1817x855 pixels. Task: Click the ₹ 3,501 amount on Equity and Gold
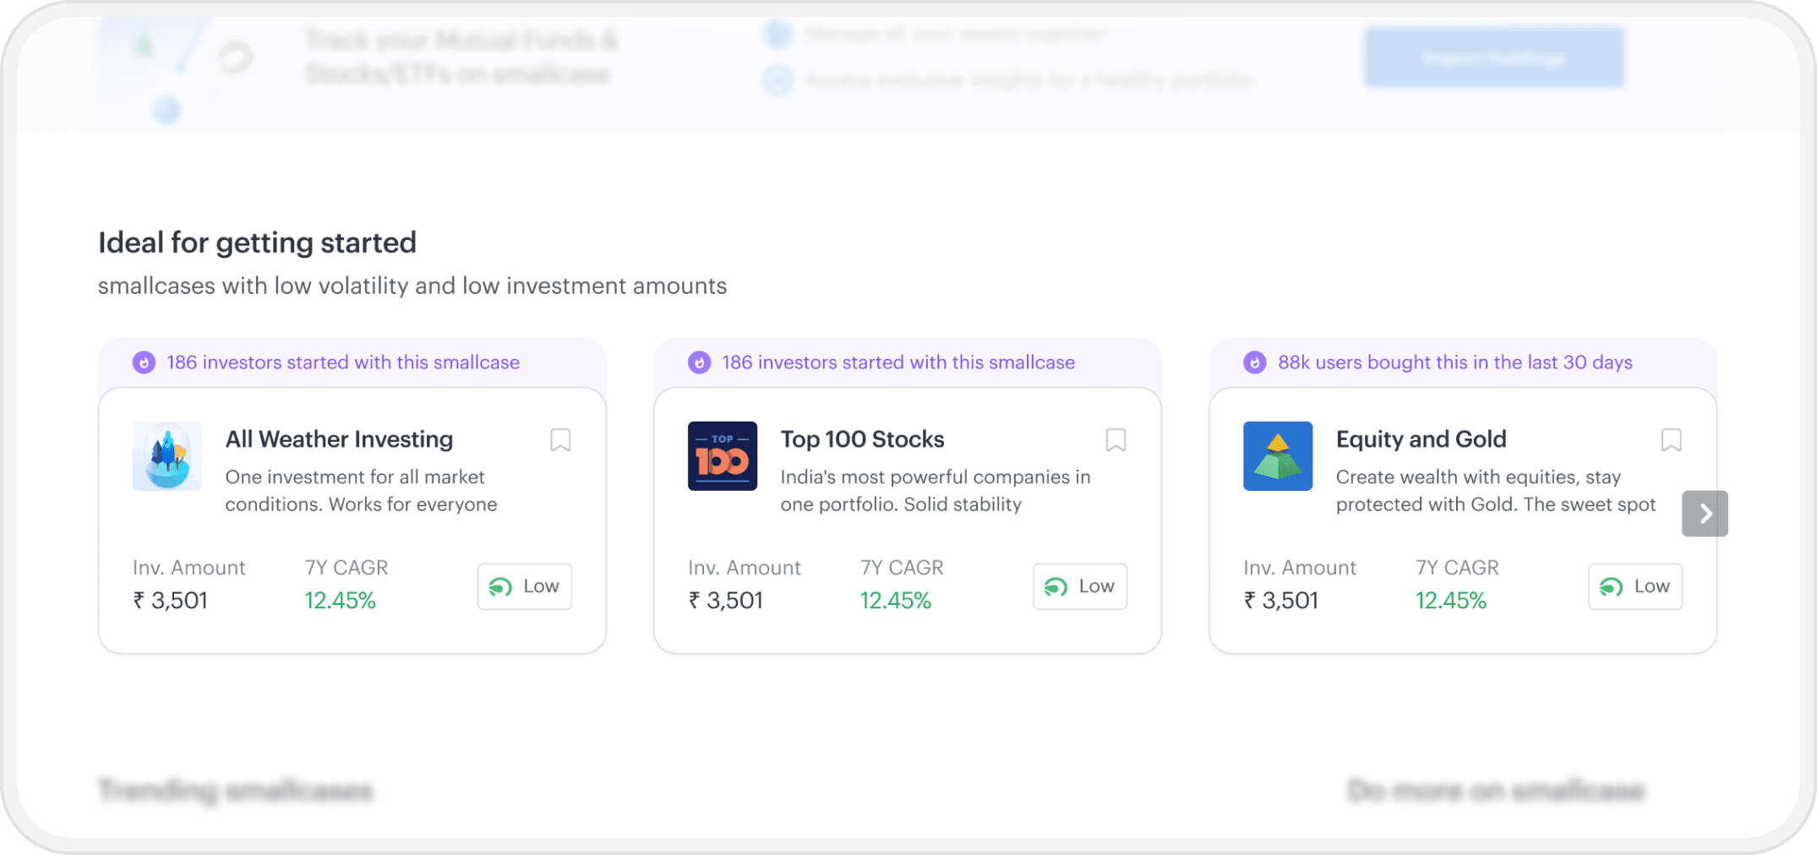pyautogui.click(x=1280, y=601)
